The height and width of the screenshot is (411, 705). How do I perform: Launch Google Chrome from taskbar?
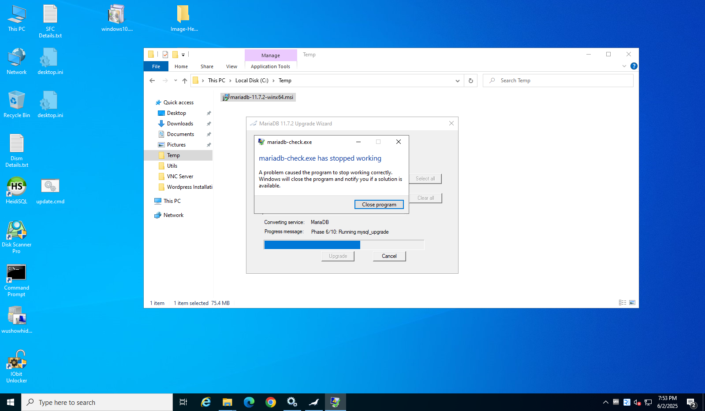coord(270,402)
